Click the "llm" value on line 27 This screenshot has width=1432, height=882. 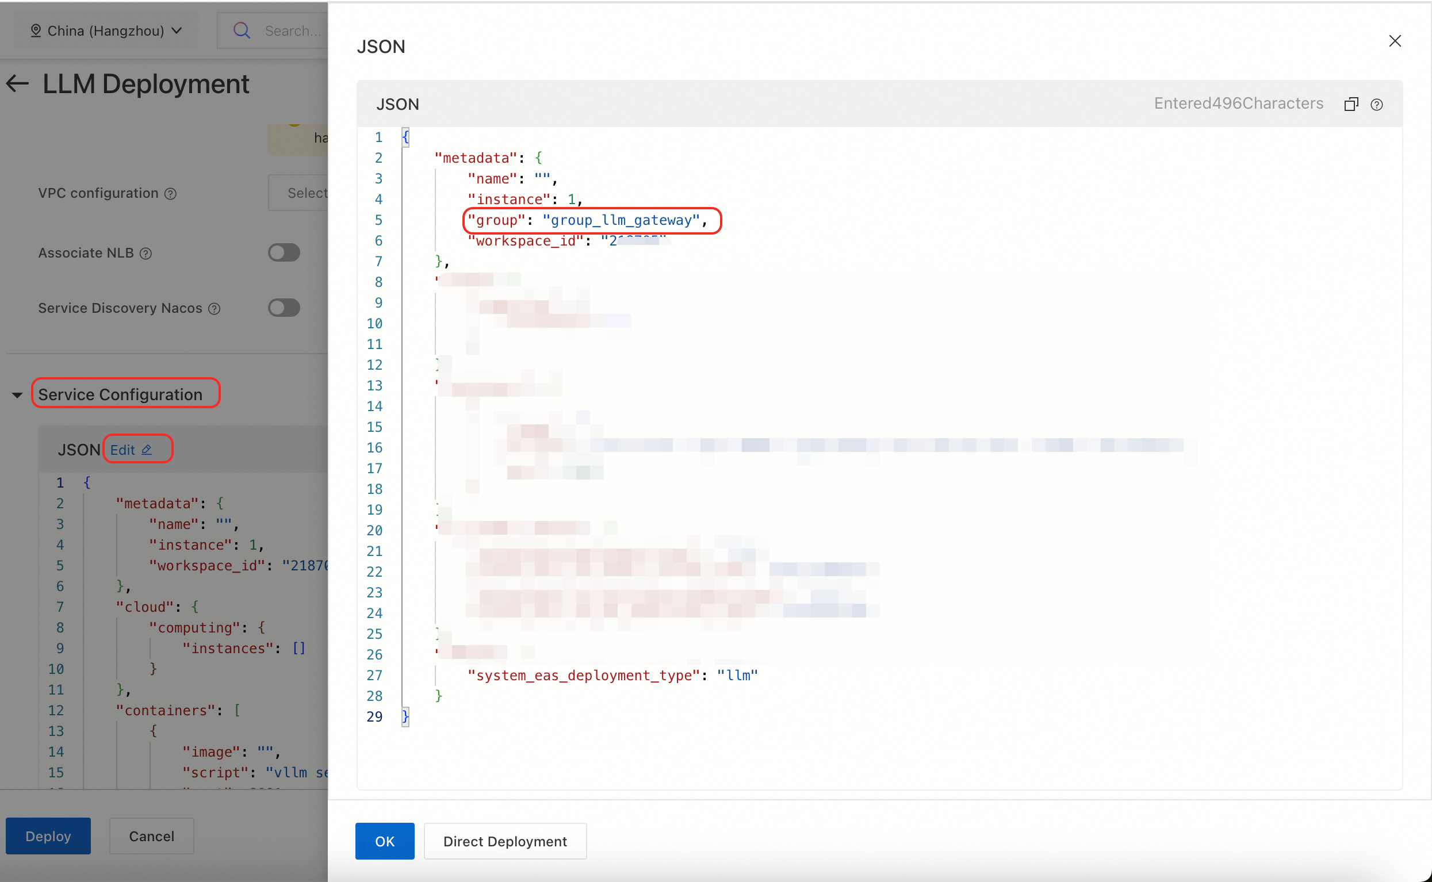coord(737,675)
